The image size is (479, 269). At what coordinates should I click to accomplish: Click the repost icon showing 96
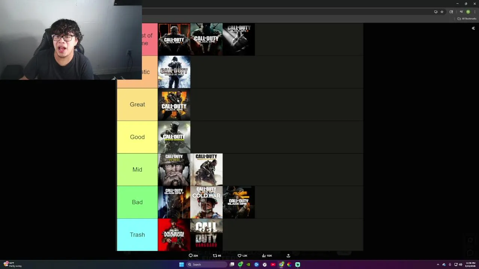click(x=215, y=256)
